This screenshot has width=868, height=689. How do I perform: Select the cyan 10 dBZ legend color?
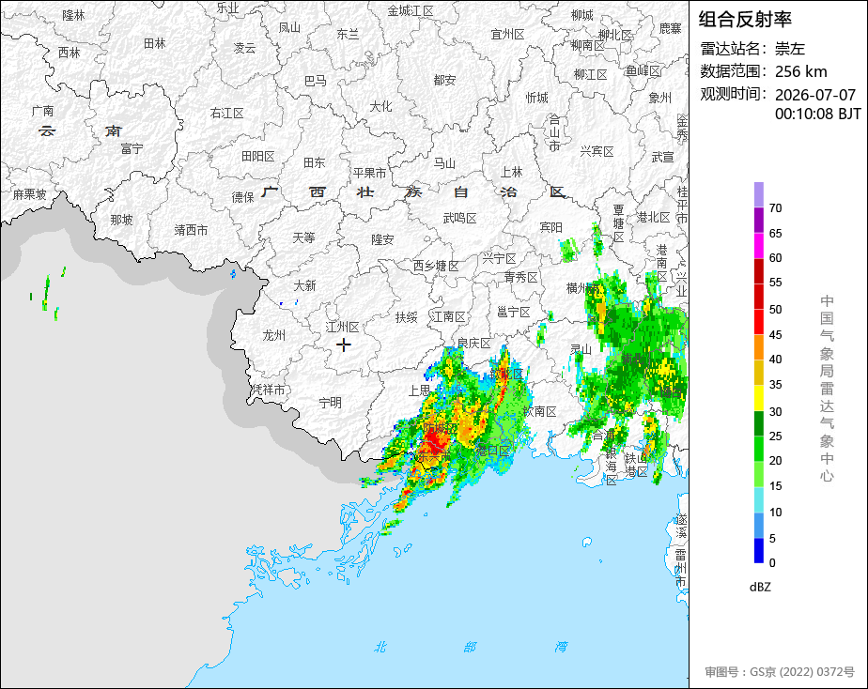click(758, 500)
